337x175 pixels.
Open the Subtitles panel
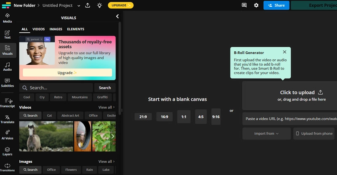coord(8,82)
